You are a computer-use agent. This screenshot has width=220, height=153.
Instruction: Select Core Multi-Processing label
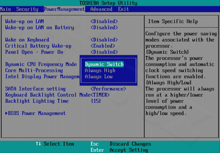34,70
